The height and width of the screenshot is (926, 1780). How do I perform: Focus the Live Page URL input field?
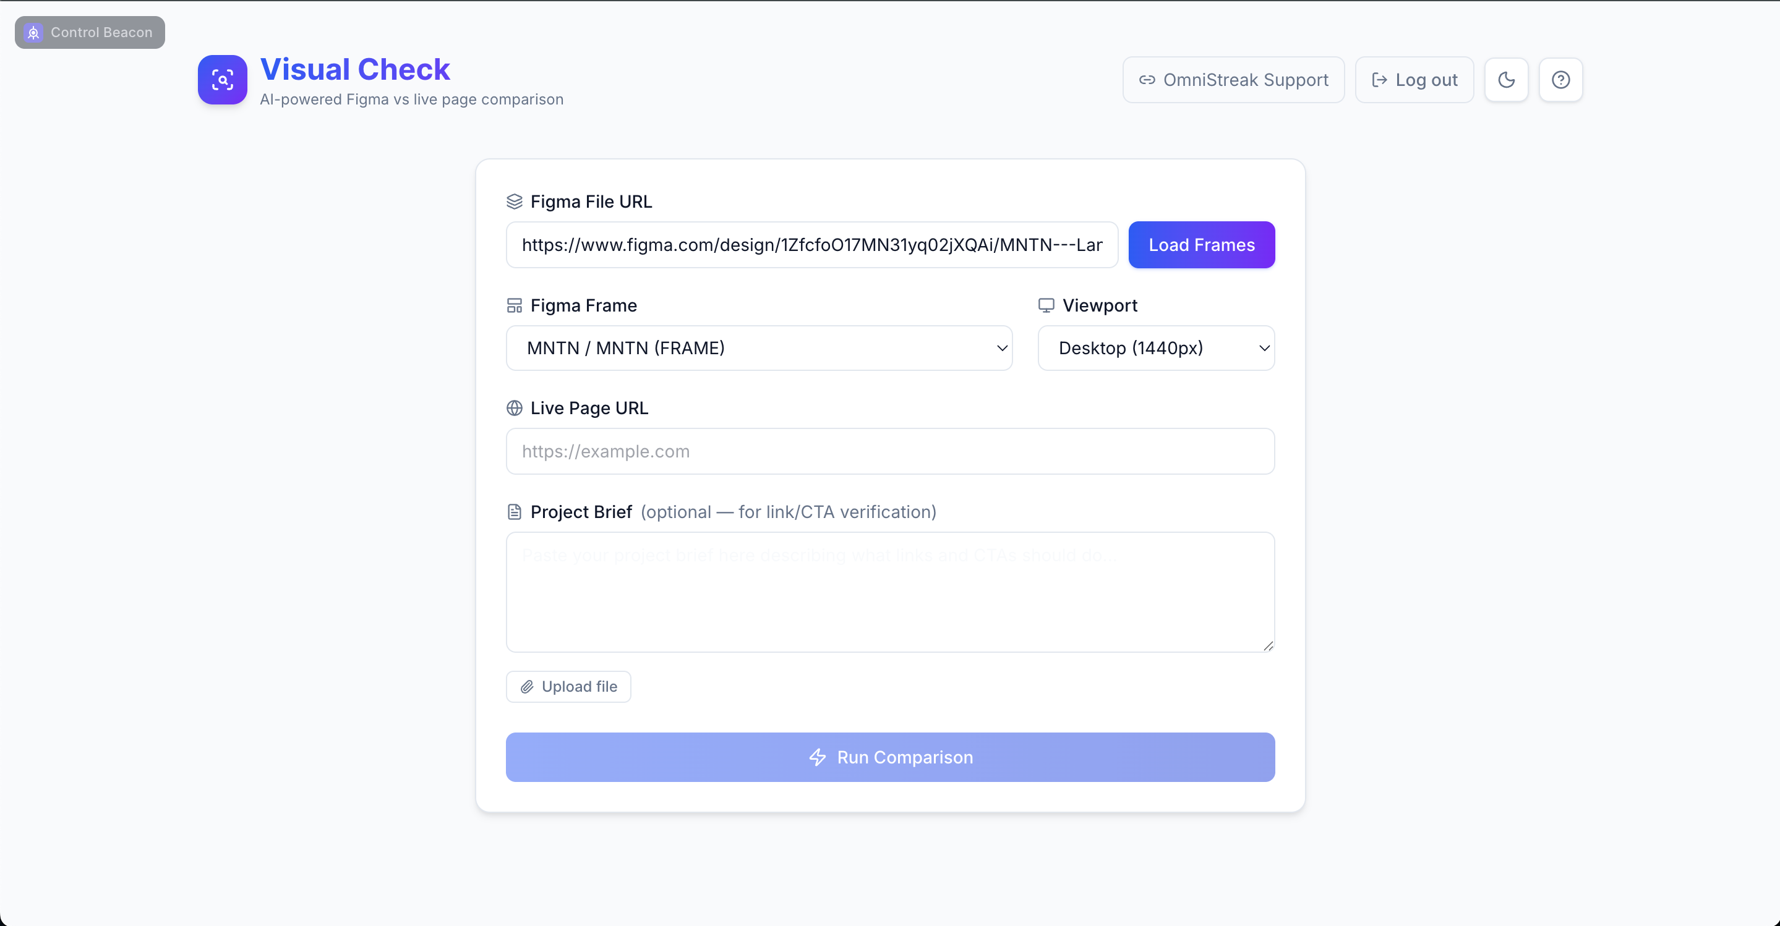coord(890,452)
